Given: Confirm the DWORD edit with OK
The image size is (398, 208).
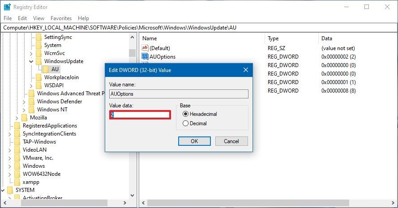Looking at the screenshot, I should [194, 141].
